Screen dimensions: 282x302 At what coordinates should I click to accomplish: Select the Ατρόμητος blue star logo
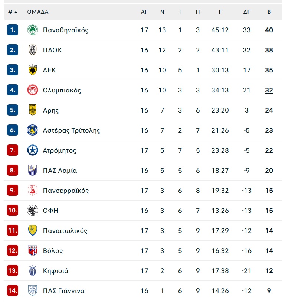pos(33,150)
